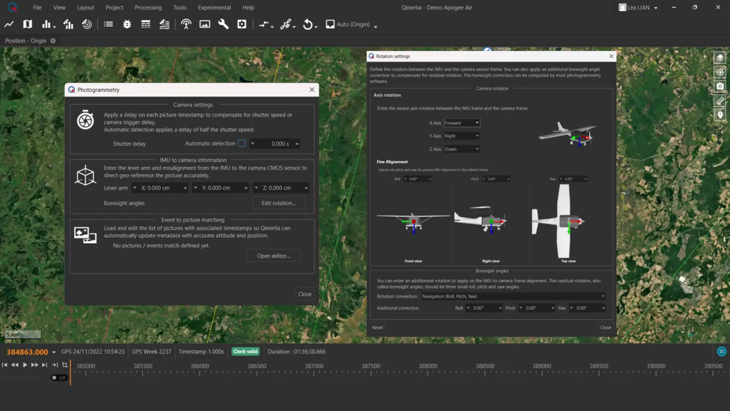Select the wrench tools icon in the toolbar
Image resolution: width=730 pixels, height=411 pixels.
point(223,24)
